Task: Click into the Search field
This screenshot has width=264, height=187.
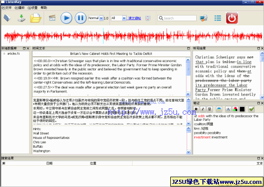Action: pyautogui.click(x=177, y=18)
